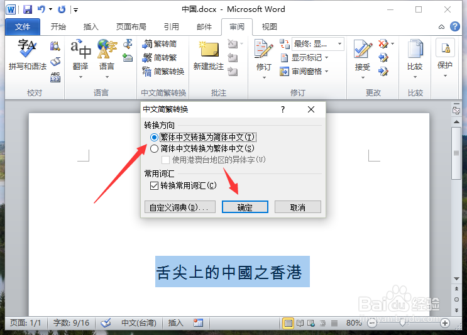Screen dimensions: 467x335
Task: Click the reject change icon in 更改 group
Action: click(383, 44)
